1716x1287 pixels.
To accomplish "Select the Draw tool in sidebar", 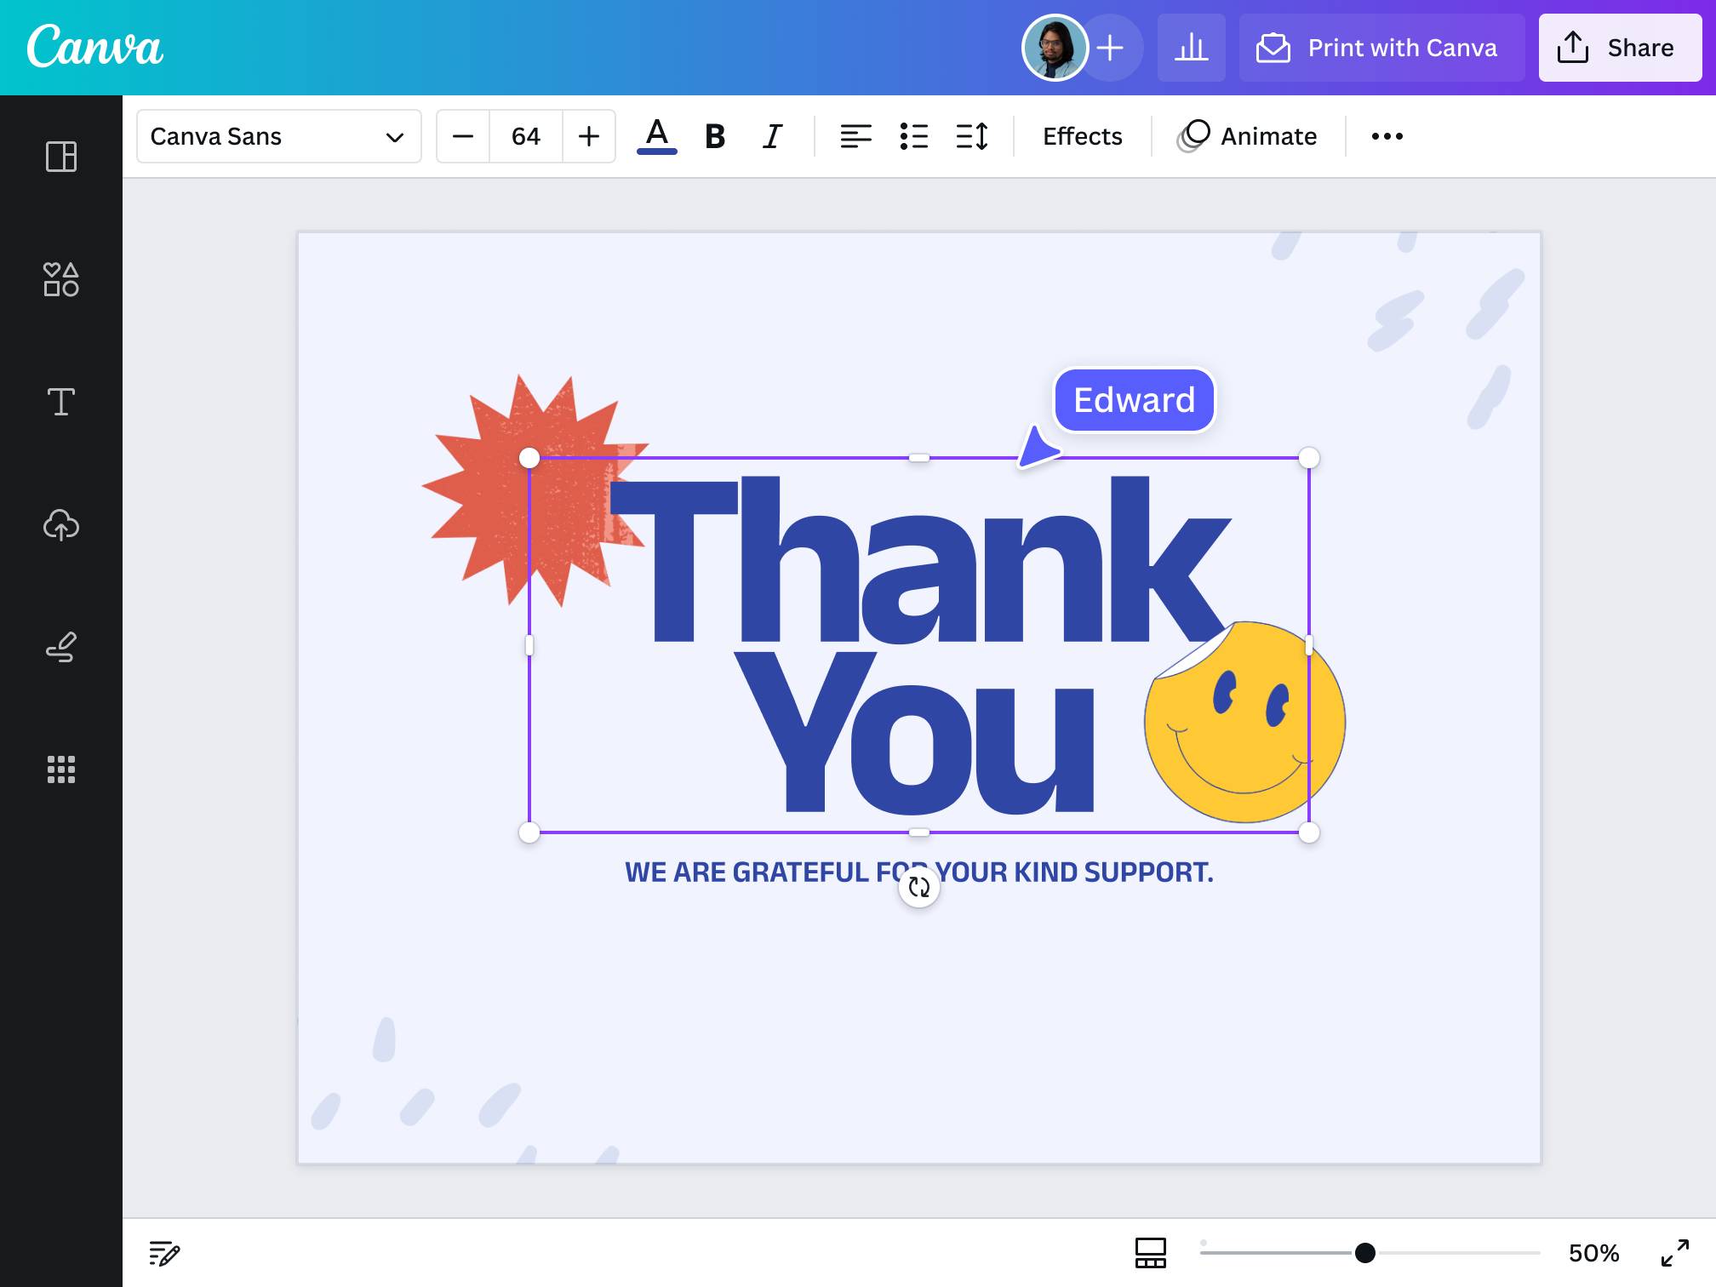I will (x=60, y=648).
